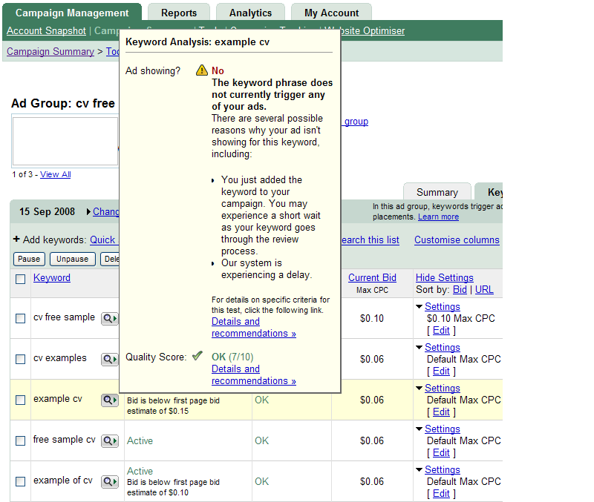Toggle the Settings triangle for 'example of cv'

tap(419, 470)
